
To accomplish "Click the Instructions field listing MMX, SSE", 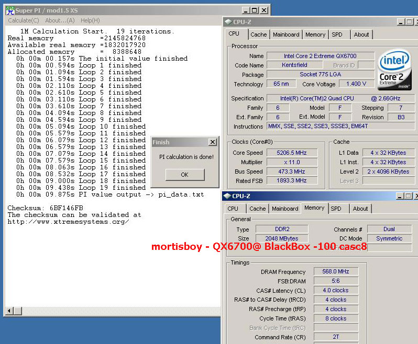I will coord(340,126).
